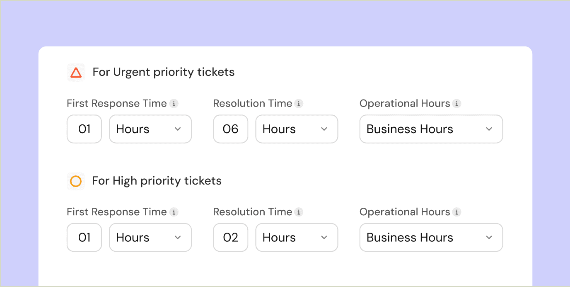This screenshot has width=570, height=287.
Task: Click the For Urgent priority tickets heading
Action: coord(163,72)
